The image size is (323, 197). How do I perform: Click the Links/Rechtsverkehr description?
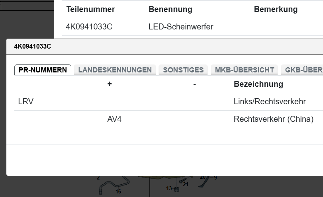(269, 101)
